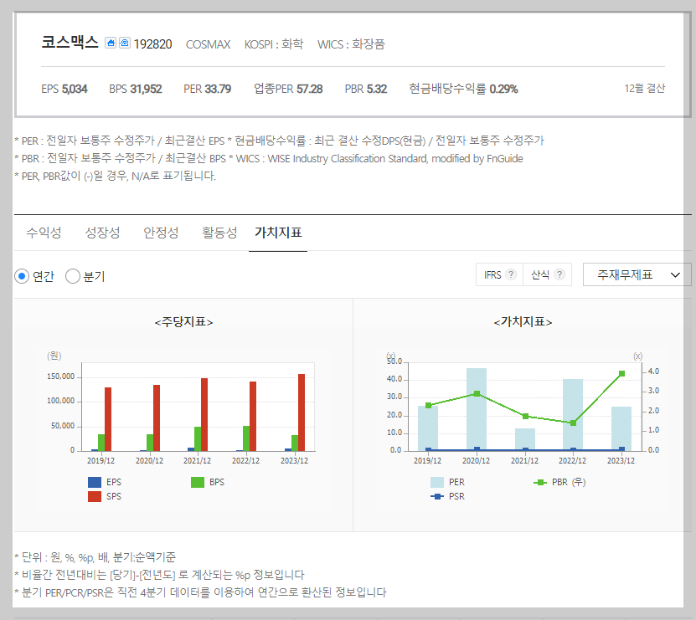Switch to the 수익성 tab
Image resolution: width=696 pixels, height=620 pixels.
pyautogui.click(x=44, y=233)
